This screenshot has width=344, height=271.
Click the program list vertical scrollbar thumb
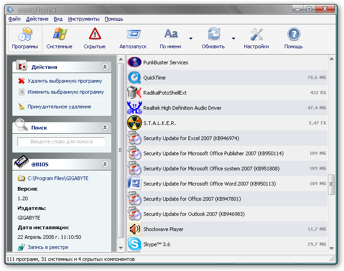pos(332,185)
